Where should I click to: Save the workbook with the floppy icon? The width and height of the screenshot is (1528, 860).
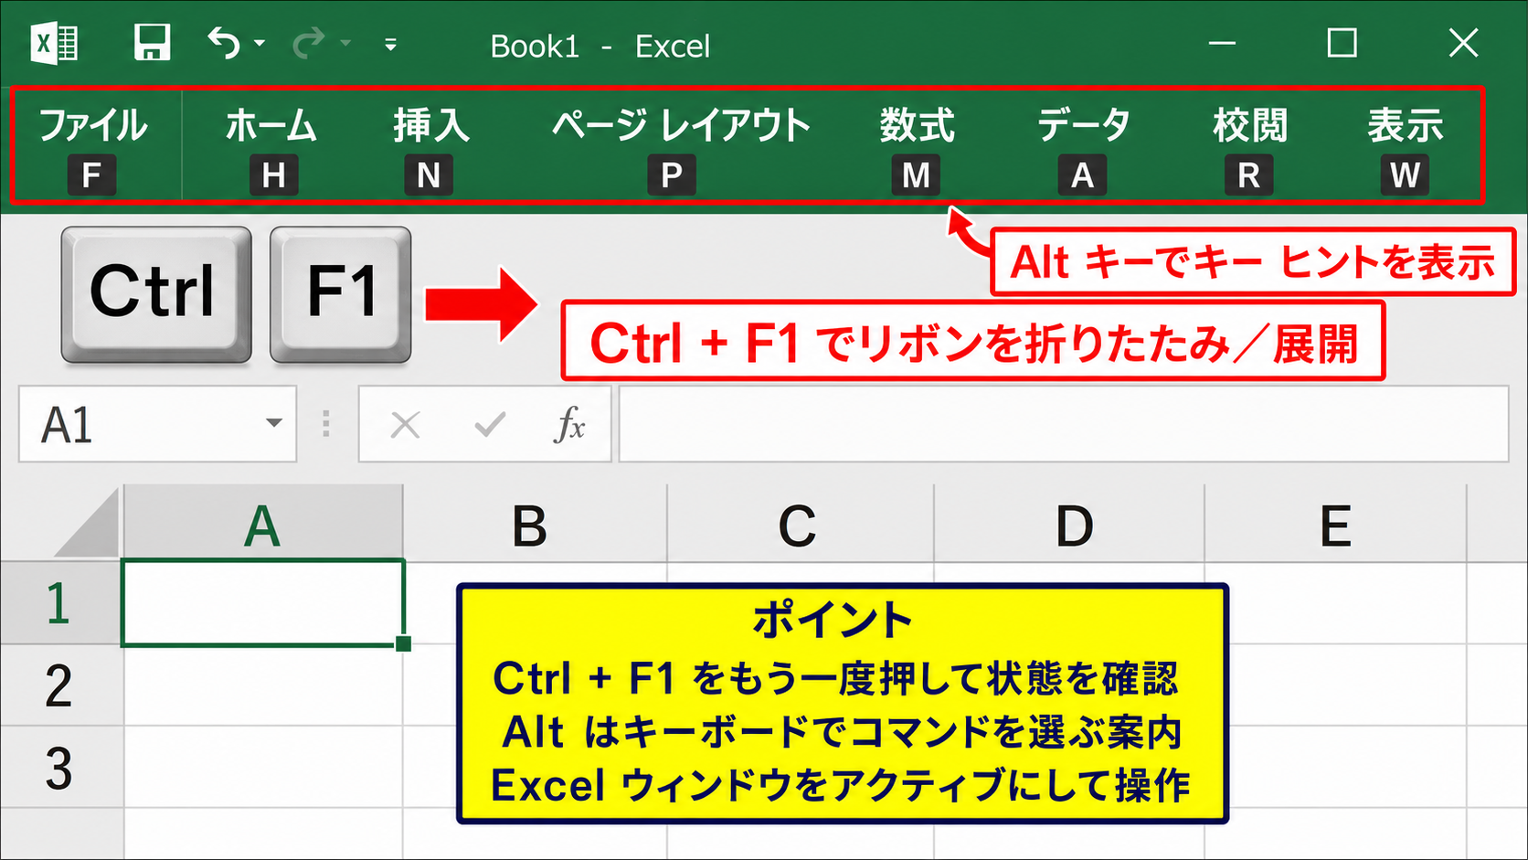152,43
